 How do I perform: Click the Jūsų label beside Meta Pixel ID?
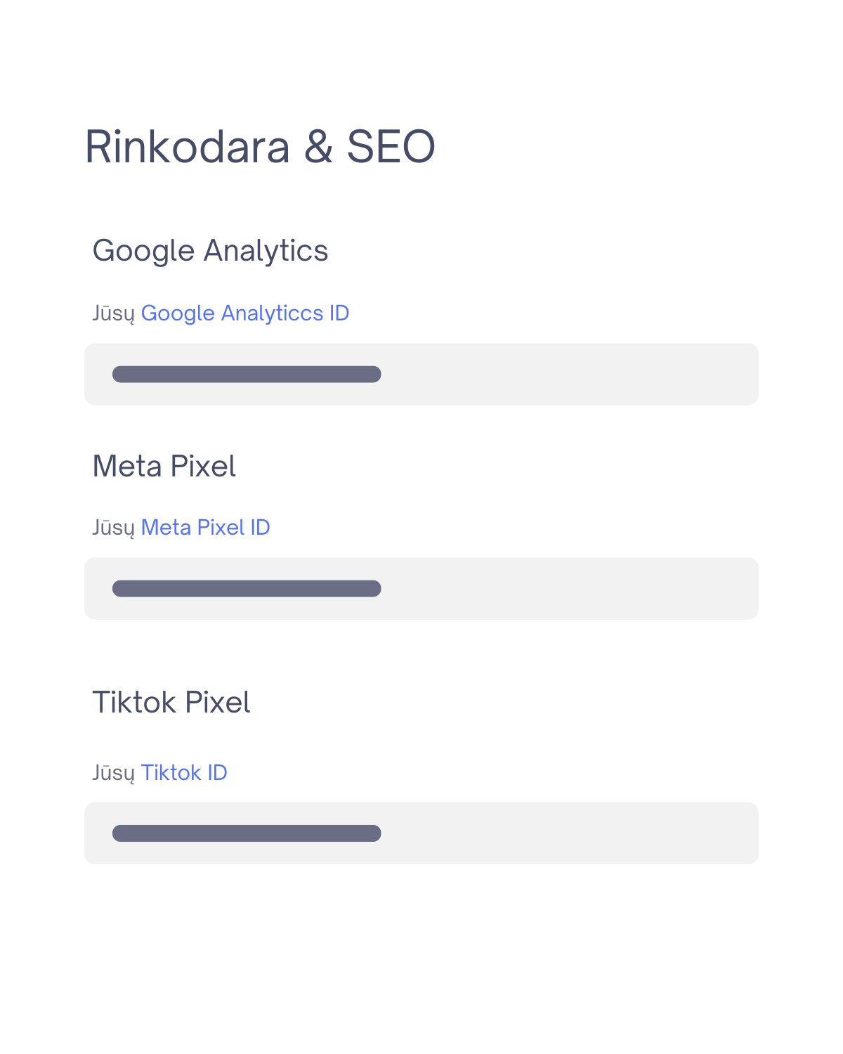tap(113, 528)
